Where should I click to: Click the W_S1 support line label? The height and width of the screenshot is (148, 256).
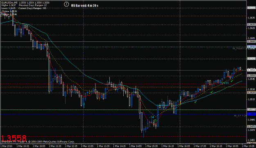tap(240, 116)
